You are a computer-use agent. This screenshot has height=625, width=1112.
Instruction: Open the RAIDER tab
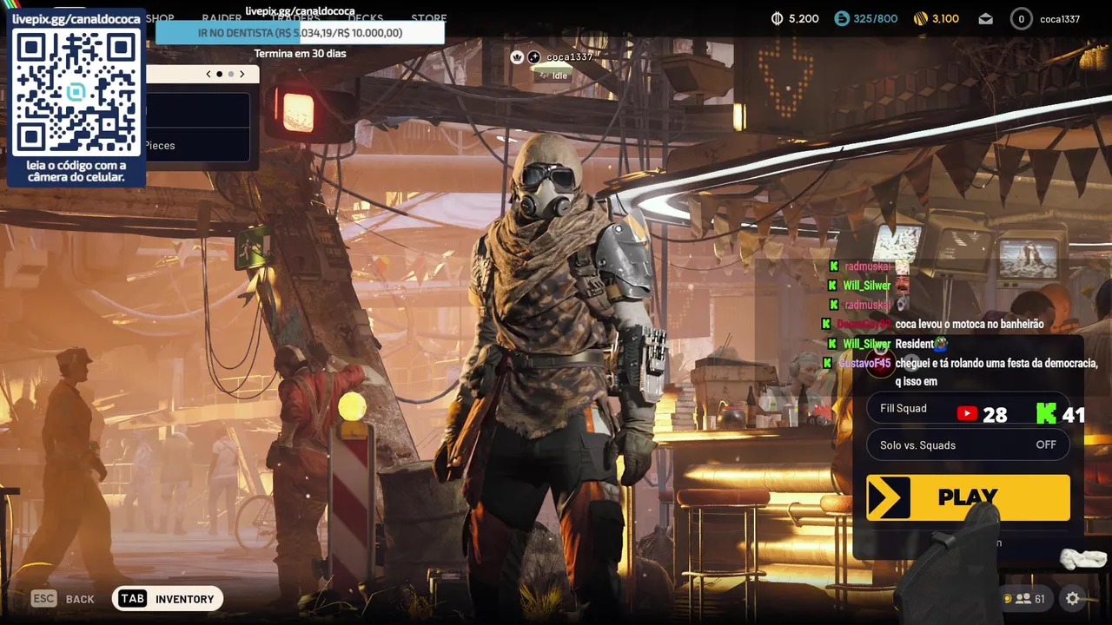coord(222,18)
